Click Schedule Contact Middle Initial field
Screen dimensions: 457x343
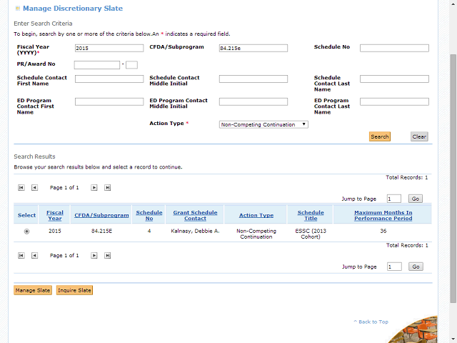click(x=253, y=79)
